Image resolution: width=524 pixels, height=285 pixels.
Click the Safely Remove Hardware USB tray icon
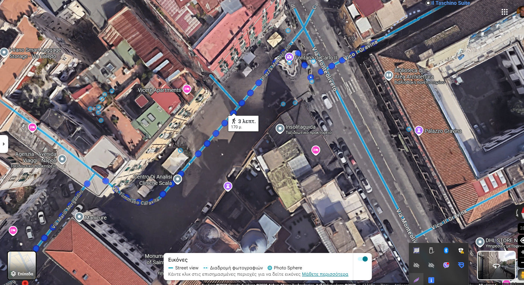(x=431, y=250)
